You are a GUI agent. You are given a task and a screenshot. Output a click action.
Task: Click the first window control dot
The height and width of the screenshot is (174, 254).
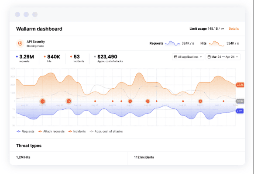pyautogui.click(x=17, y=14)
